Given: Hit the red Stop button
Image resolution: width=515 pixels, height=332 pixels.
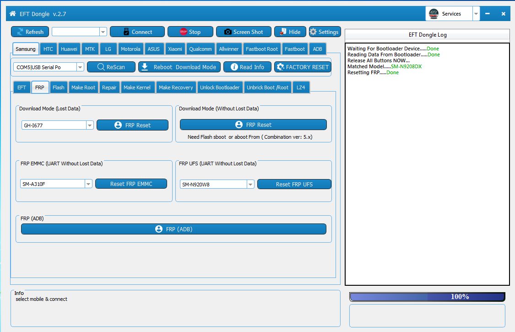Looking at the screenshot, I should (x=190, y=32).
